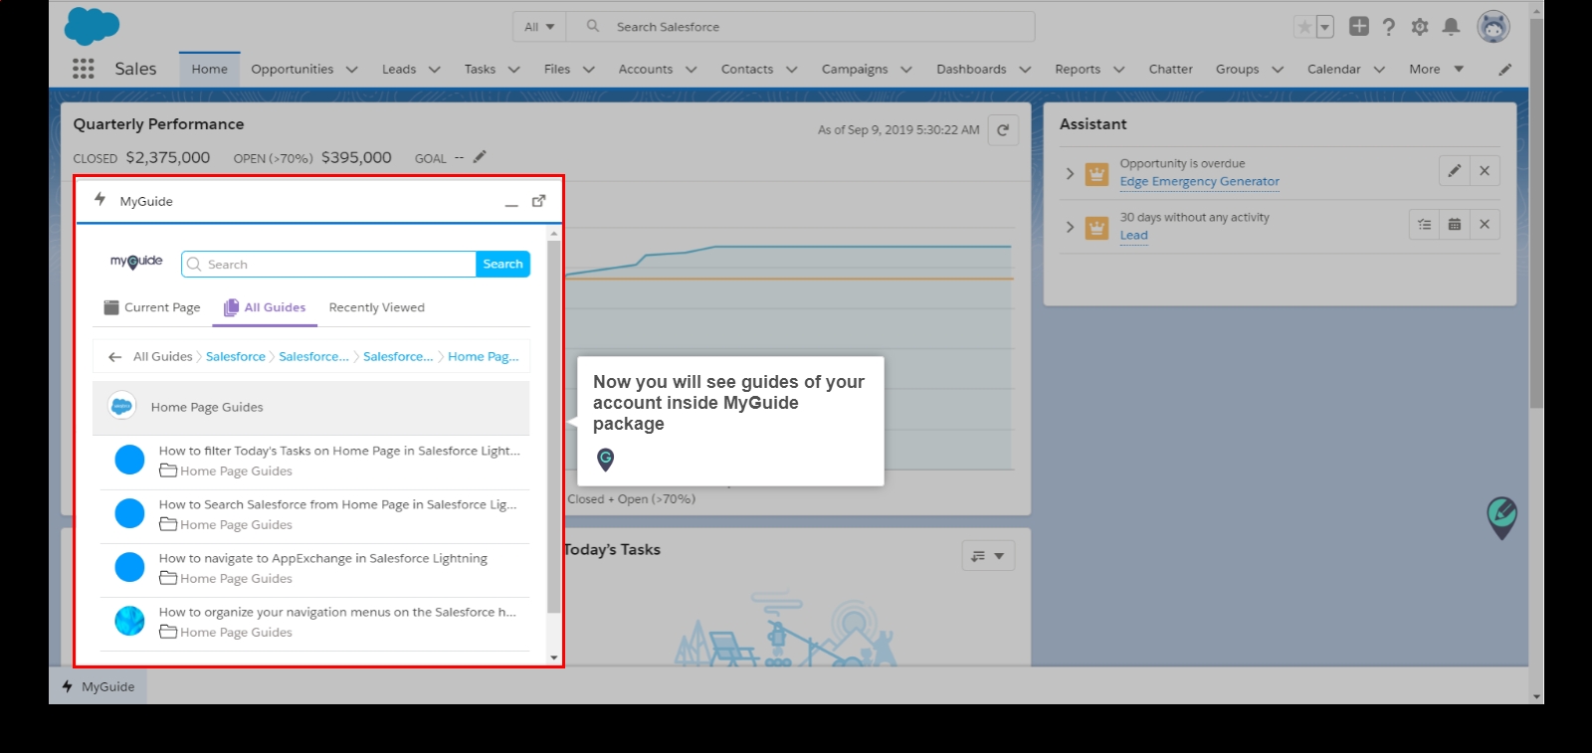Open the favorites list dropdown arrow
This screenshot has width=1592, height=753.
coord(1325,27)
